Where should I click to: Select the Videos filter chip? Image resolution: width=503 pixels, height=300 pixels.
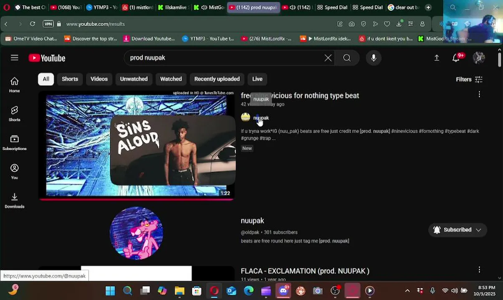(x=99, y=79)
